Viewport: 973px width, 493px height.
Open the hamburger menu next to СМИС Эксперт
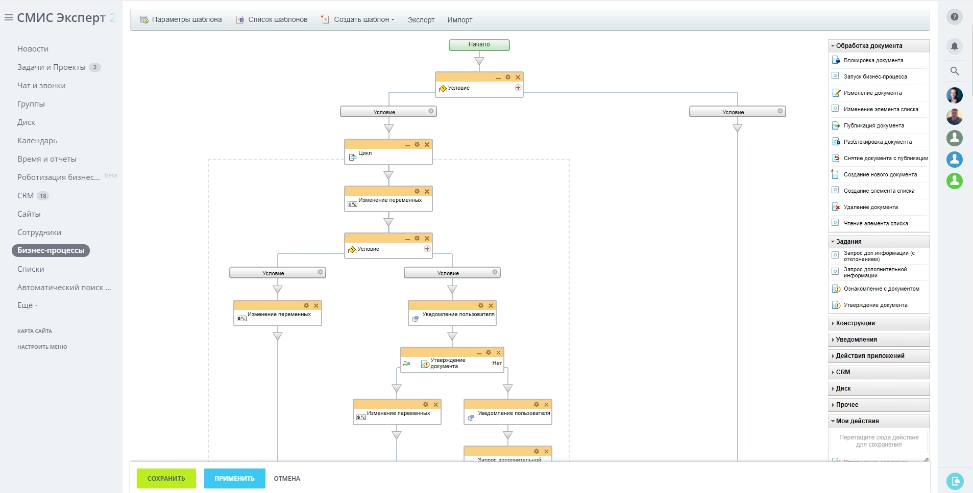(x=8, y=18)
